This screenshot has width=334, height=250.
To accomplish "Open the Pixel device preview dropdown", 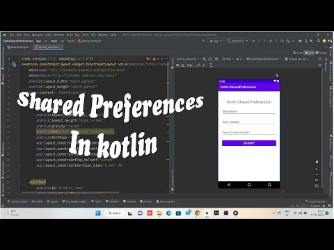I will click(x=228, y=59).
